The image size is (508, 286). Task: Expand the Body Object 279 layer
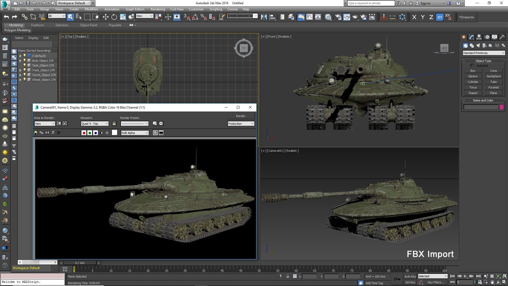pos(20,61)
